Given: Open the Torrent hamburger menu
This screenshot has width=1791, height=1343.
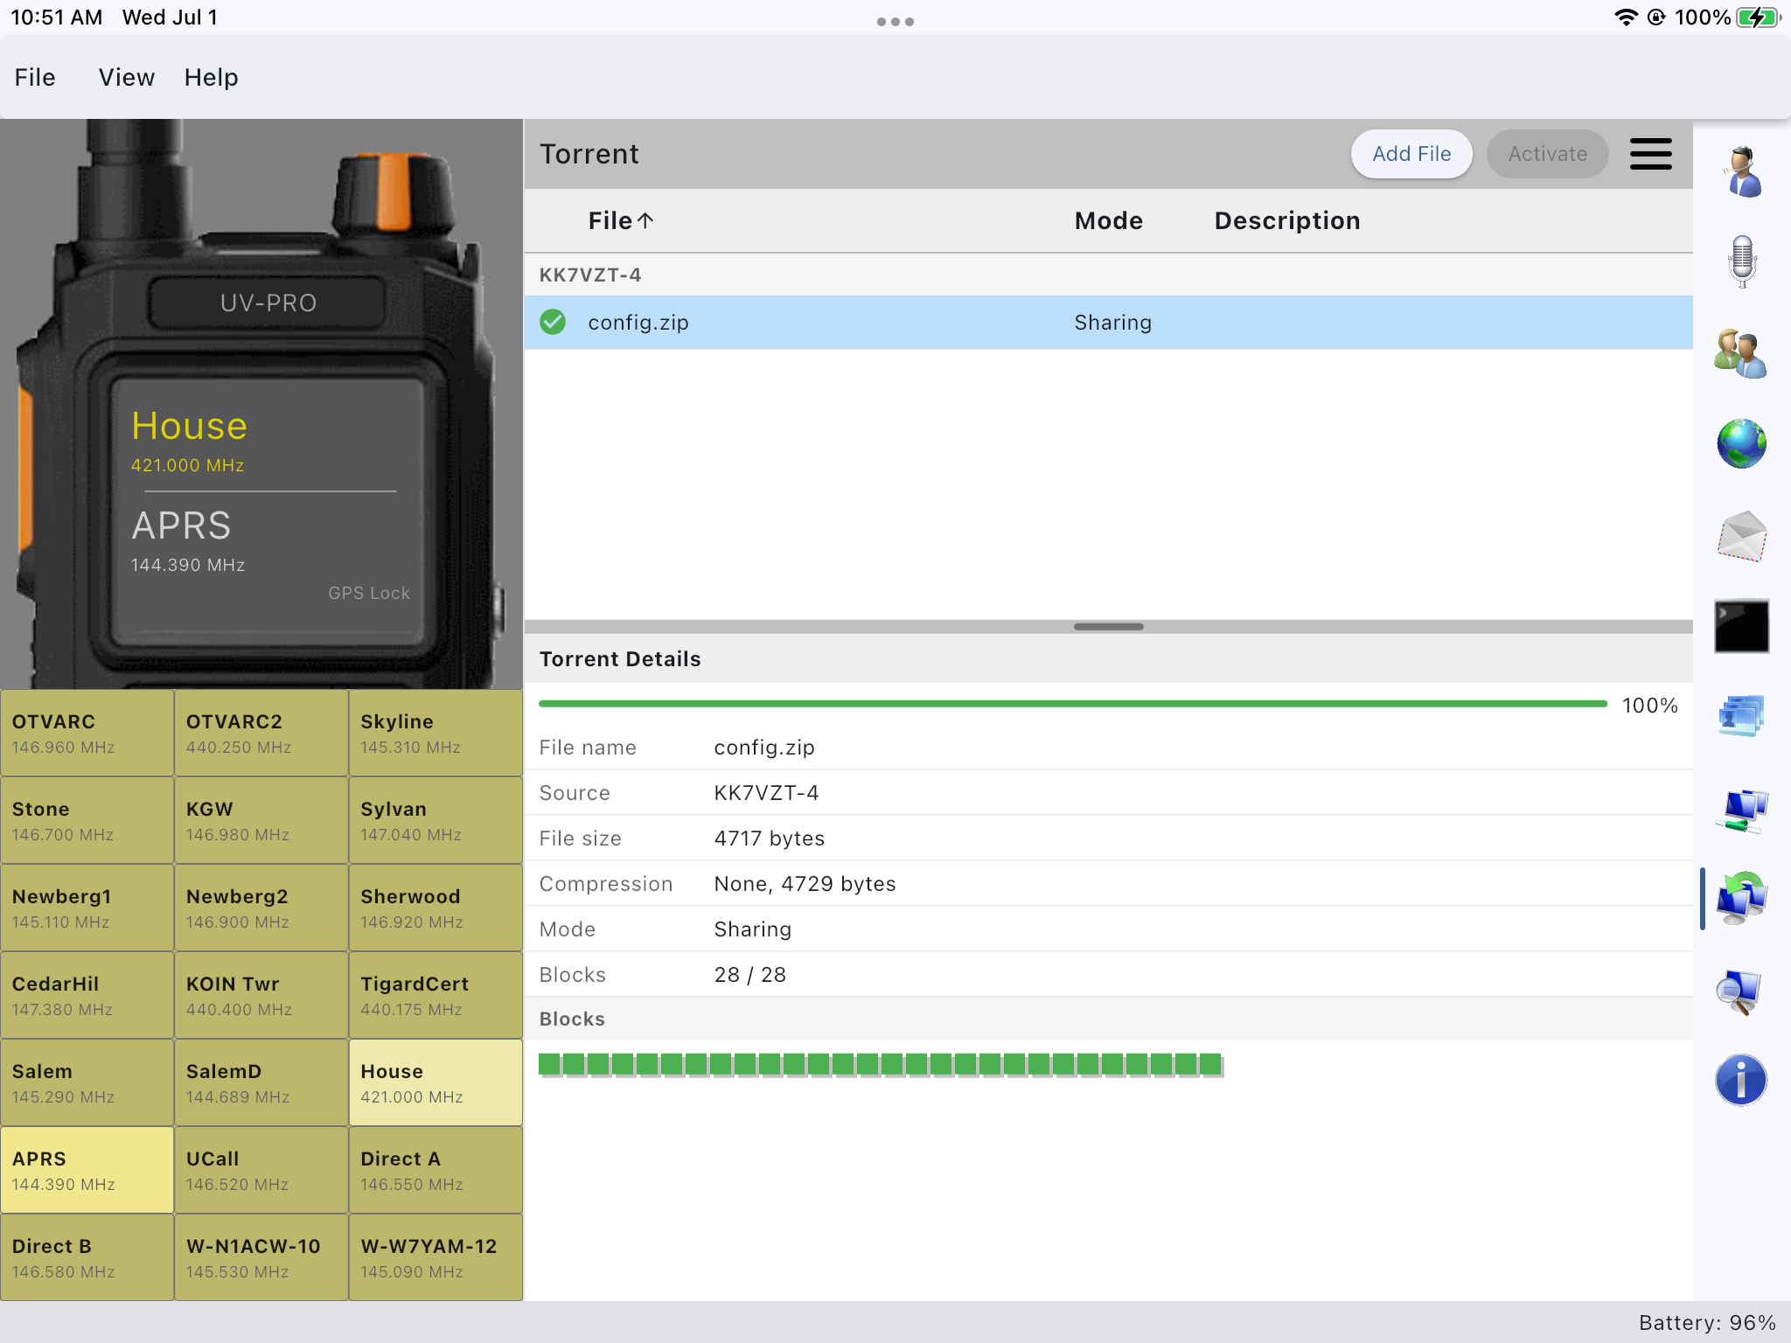Looking at the screenshot, I should [x=1650, y=154].
